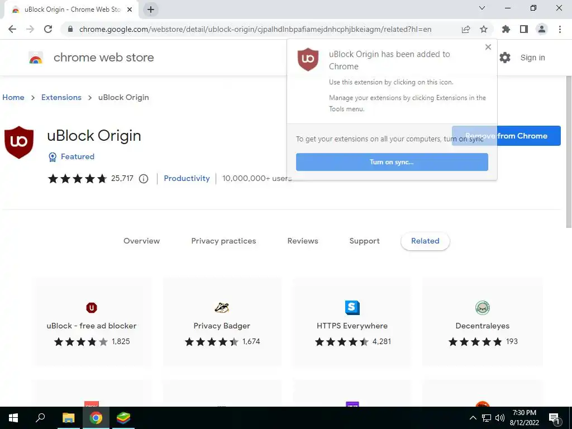
Task: Dismiss the extension added popup
Action: [488, 47]
